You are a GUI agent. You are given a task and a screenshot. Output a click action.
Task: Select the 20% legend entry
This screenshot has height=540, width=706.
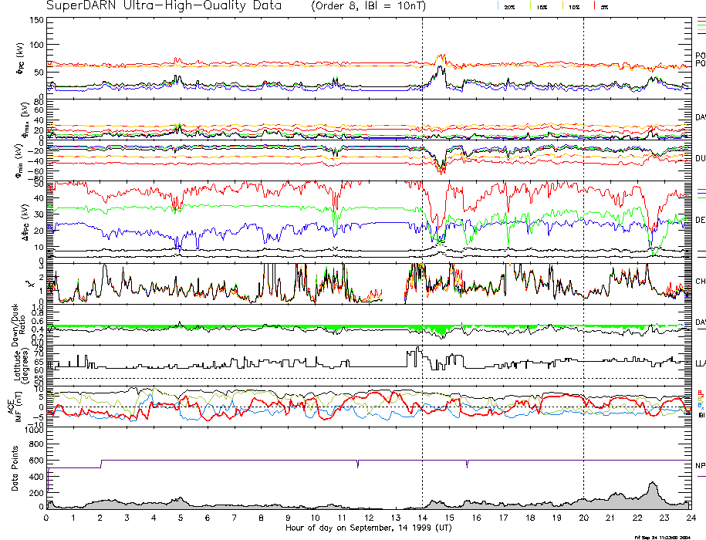509,7
